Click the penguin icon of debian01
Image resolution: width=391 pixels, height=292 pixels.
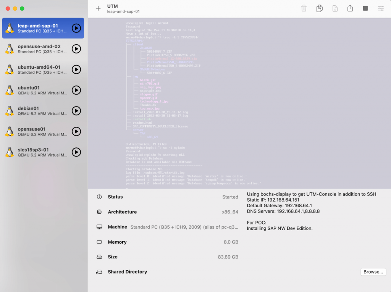(10, 111)
